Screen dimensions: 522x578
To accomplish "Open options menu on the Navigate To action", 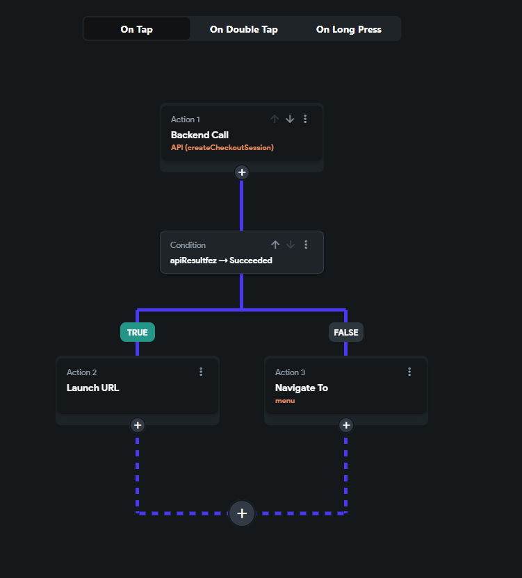I will pyautogui.click(x=409, y=372).
